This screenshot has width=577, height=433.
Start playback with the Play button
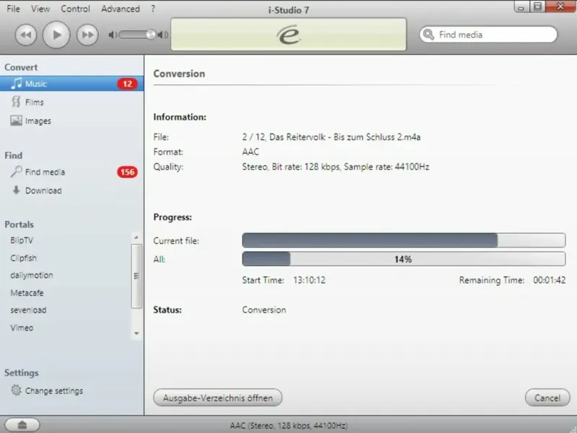point(56,35)
